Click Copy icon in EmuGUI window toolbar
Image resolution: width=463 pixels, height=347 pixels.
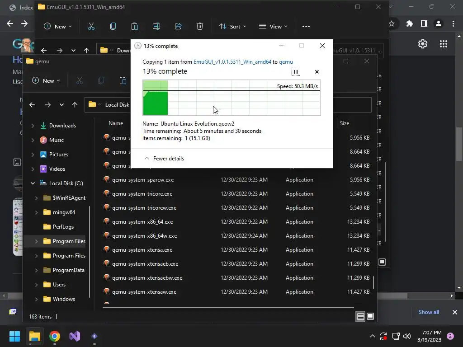point(113,27)
